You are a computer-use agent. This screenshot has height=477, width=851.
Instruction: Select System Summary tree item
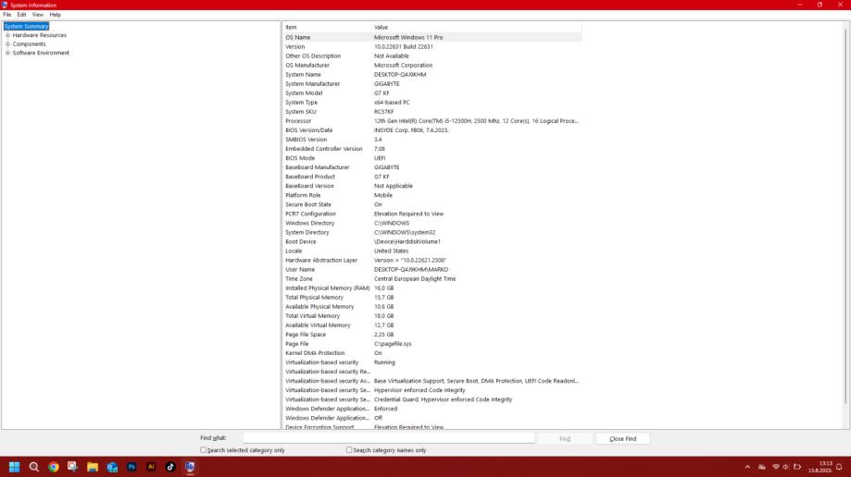(x=26, y=26)
